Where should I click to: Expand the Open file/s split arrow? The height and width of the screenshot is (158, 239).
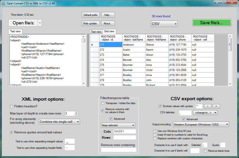tap(40, 23)
